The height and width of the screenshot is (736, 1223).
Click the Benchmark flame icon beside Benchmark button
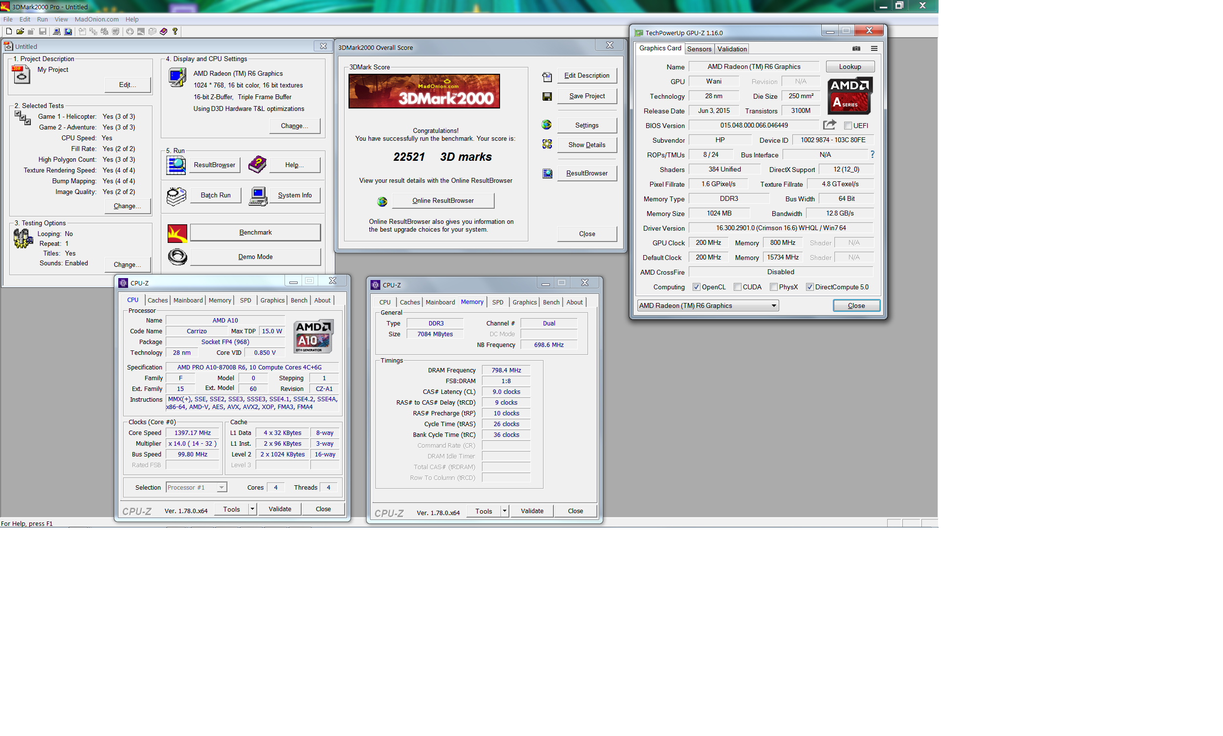(x=177, y=233)
